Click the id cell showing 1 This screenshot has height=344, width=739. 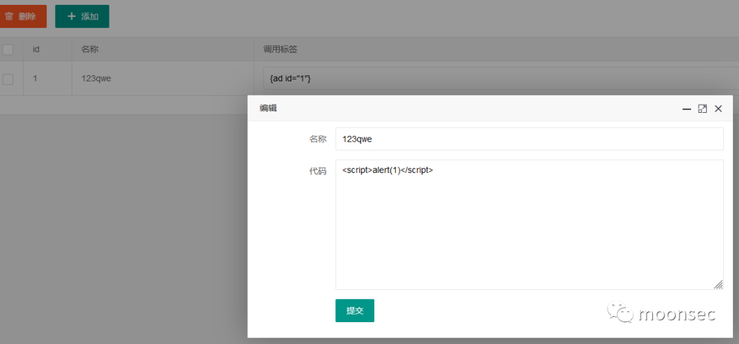48,78
